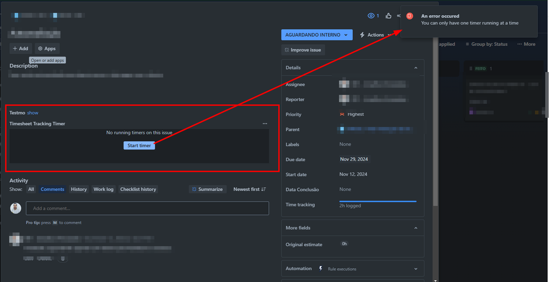This screenshot has height=282, width=549.
Task: Click the Due date Nov 29, 2024 value
Action: pos(354,159)
